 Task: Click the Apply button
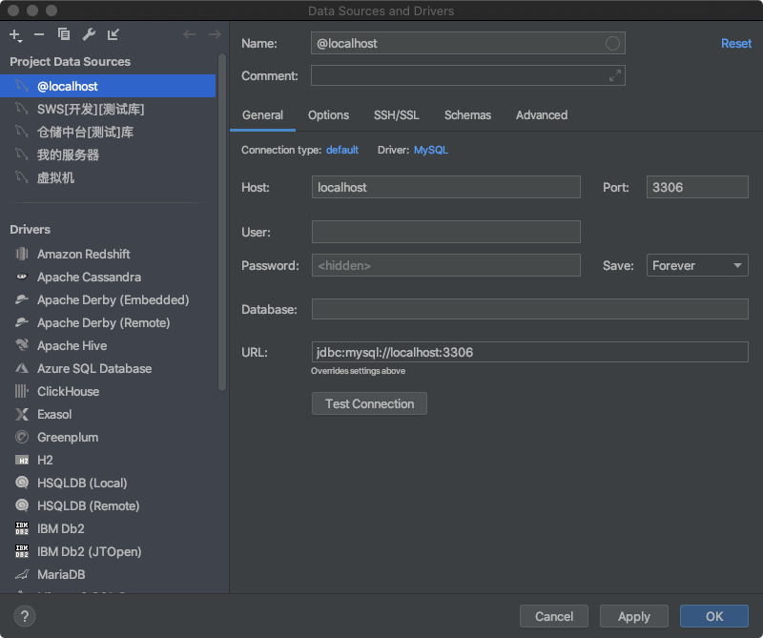click(633, 616)
